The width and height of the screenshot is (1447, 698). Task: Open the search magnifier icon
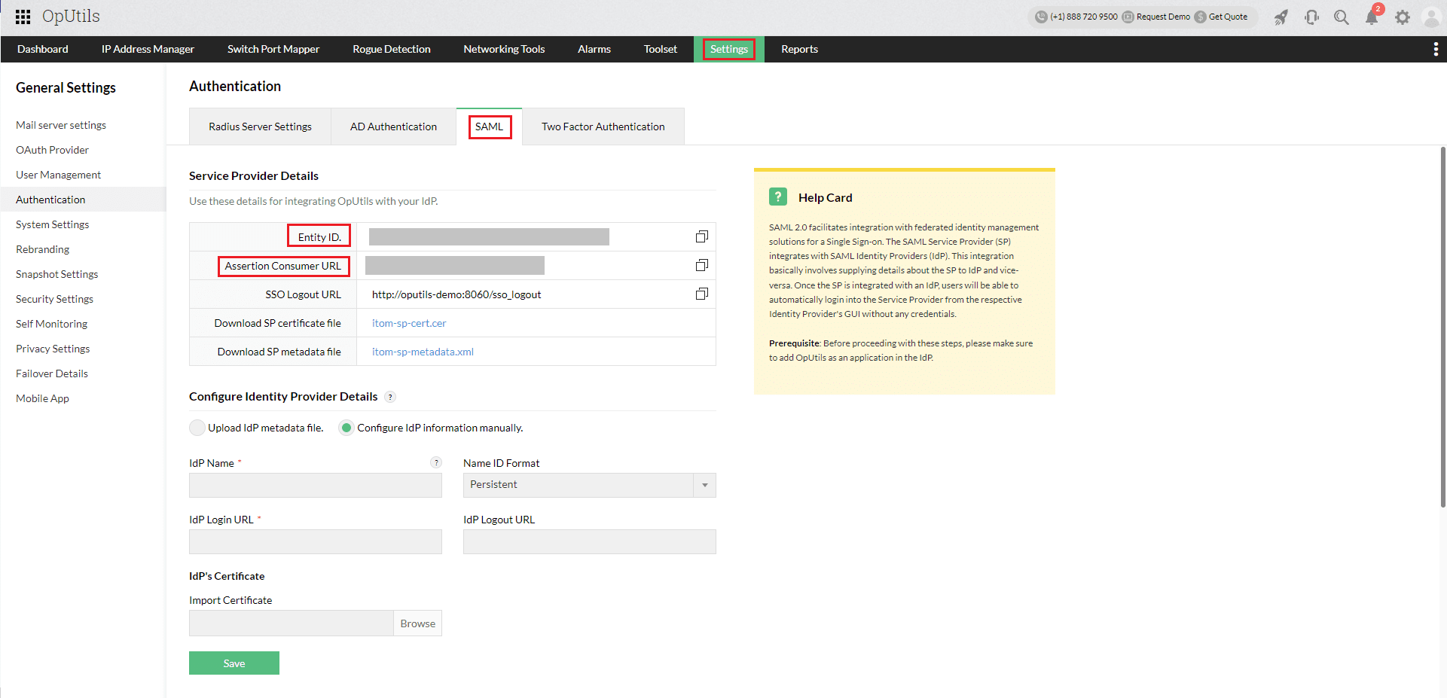(1342, 17)
